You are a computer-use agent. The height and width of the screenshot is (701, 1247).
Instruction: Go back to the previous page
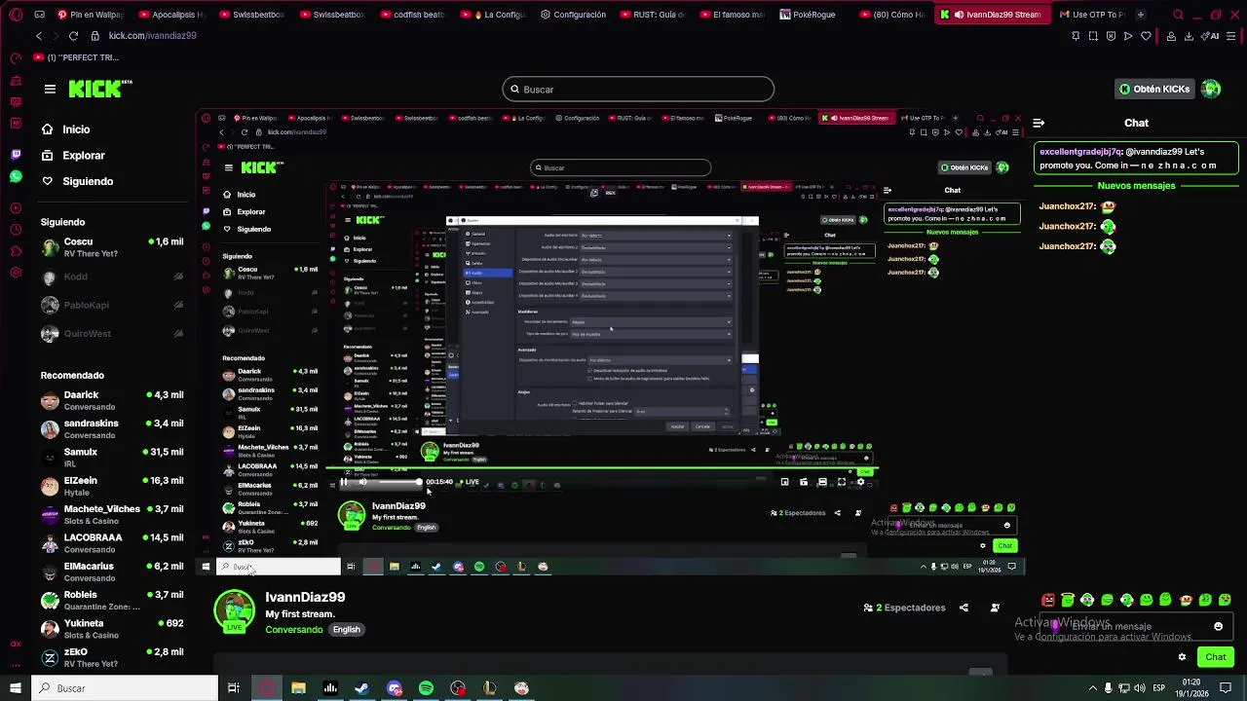[x=39, y=35]
